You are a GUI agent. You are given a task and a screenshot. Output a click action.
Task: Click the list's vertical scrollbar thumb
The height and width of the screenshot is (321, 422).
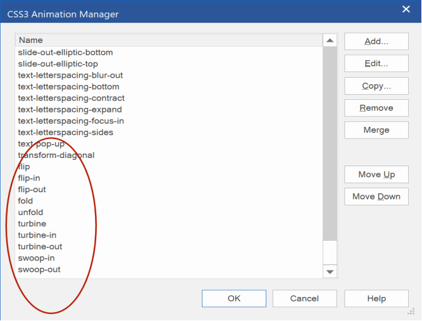[x=330, y=143]
